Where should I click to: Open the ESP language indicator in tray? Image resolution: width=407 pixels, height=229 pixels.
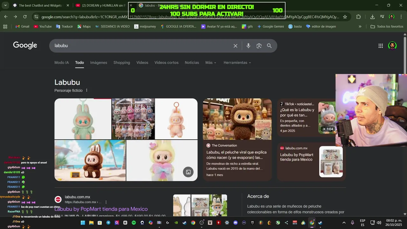click(x=362, y=223)
